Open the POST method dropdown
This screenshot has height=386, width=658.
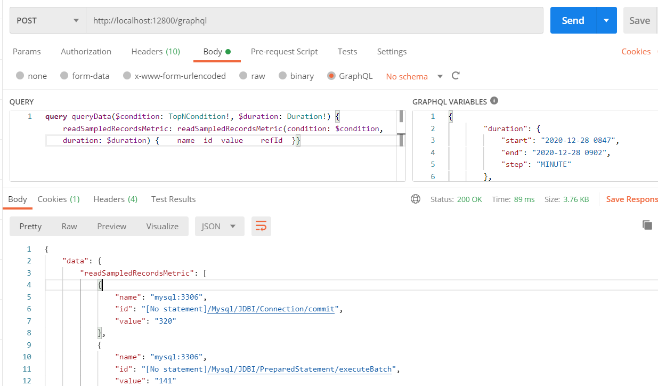[x=47, y=20]
